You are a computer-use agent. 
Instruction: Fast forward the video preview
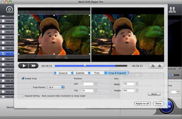click(33, 66)
